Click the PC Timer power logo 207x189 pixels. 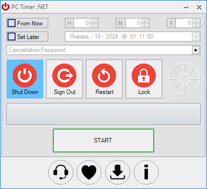pos(6,7)
